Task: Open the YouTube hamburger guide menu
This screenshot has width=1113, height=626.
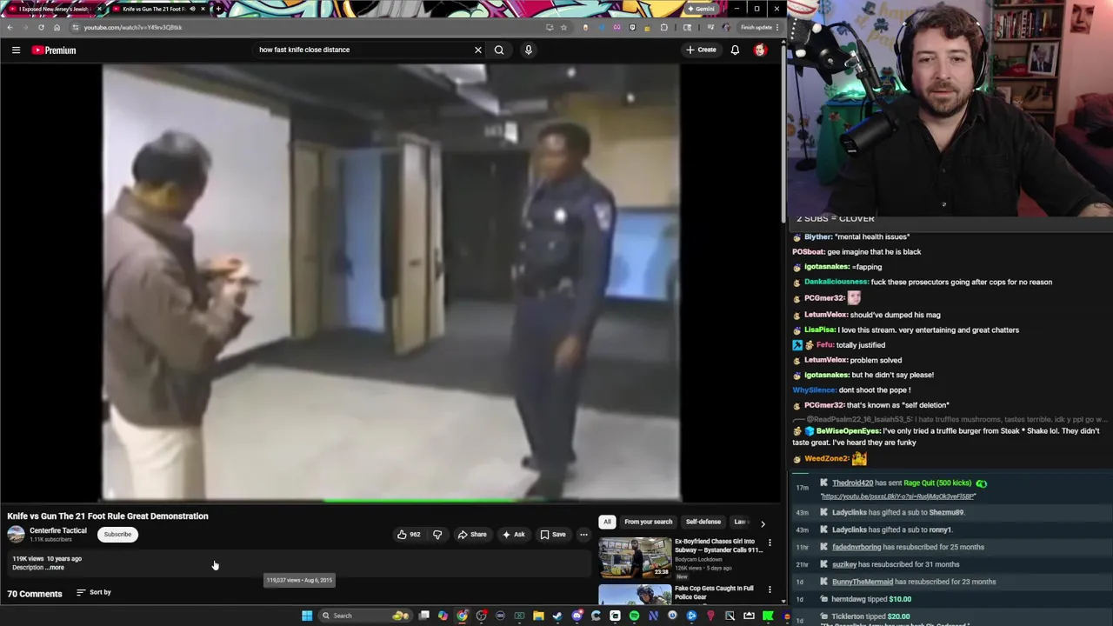Action: [16, 50]
